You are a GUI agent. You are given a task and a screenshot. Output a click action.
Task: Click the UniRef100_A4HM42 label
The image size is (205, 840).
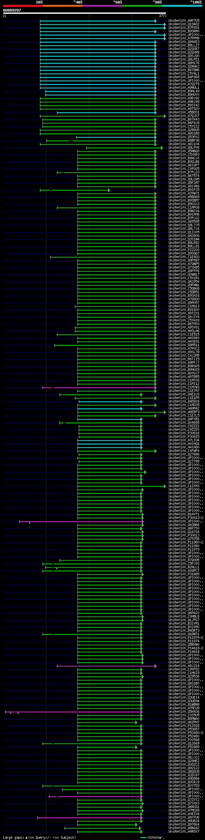[x=184, y=409]
